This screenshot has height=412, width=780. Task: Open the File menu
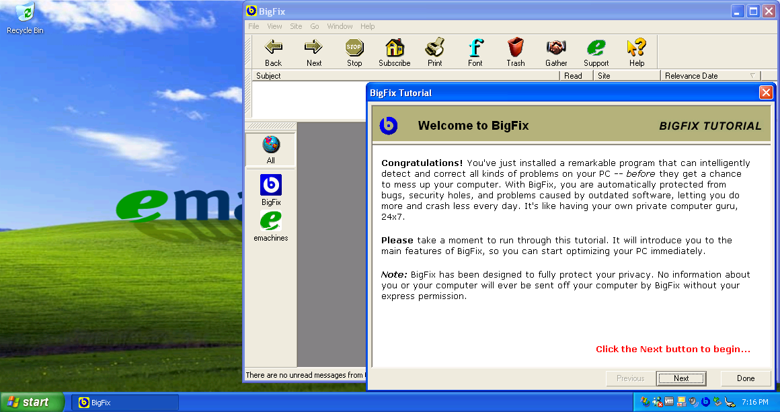coord(253,26)
